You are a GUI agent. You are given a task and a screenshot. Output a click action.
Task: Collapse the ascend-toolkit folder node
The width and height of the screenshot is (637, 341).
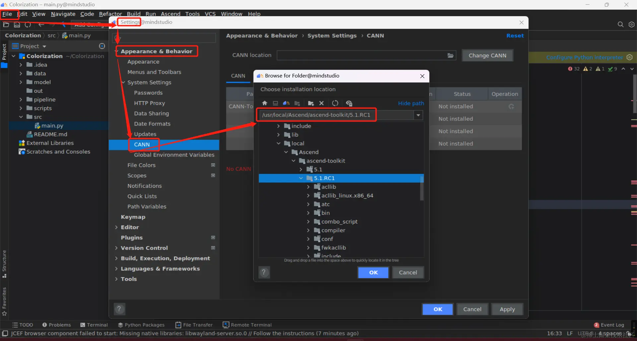pos(293,161)
